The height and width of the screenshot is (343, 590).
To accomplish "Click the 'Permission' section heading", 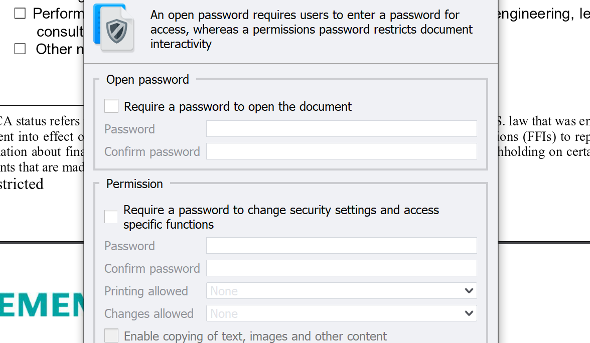I will pos(134,184).
